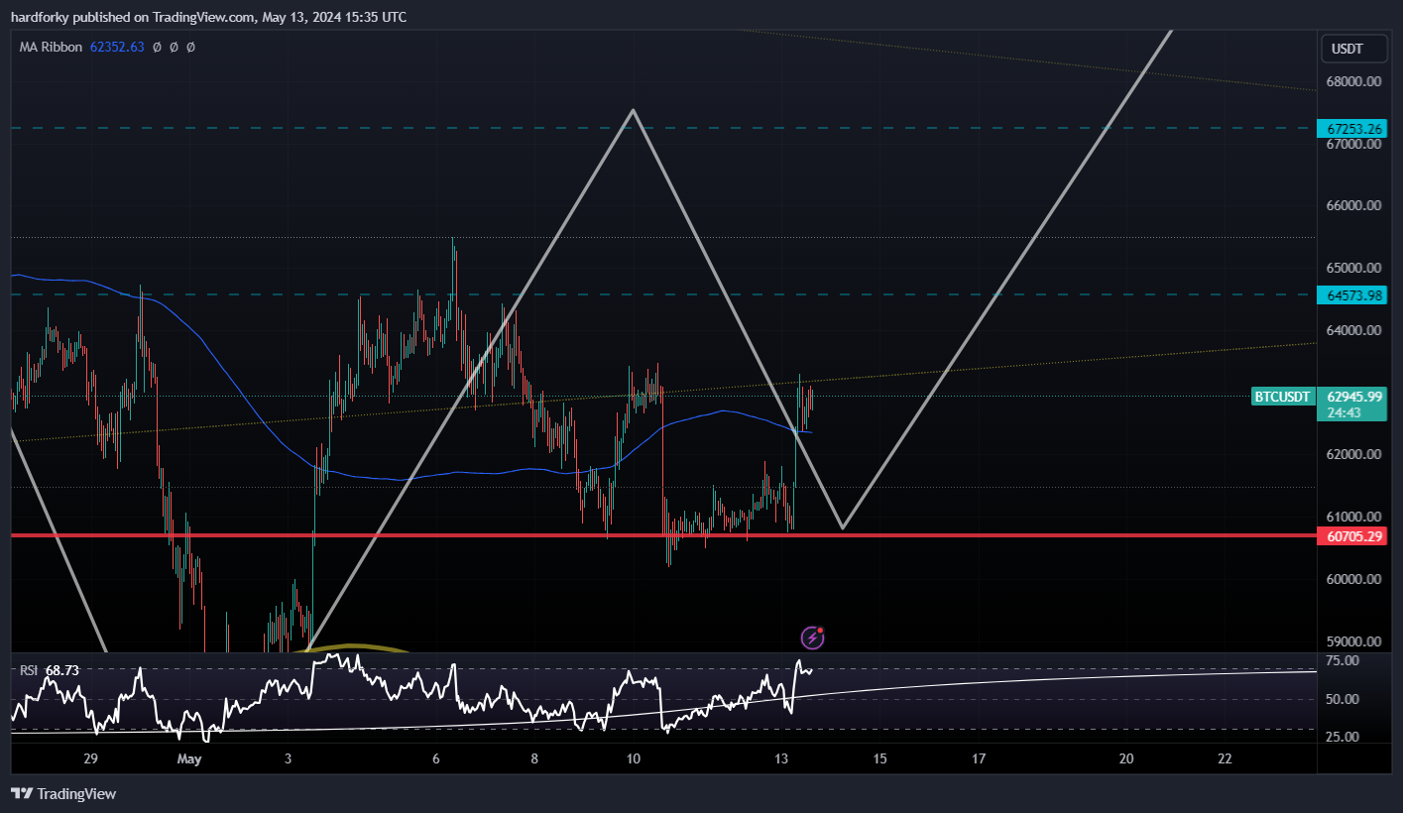1403x813 pixels.
Task: Select the RSI indicator label
Action: (x=29, y=670)
